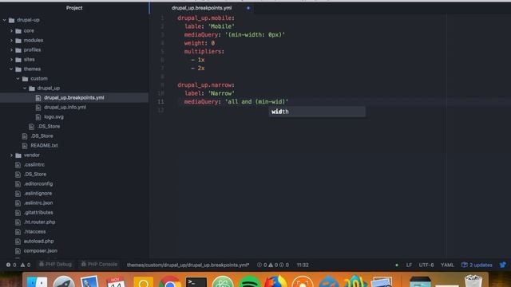Open Calendar from the dock
This screenshot has width=511, height=287.
[116, 281]
